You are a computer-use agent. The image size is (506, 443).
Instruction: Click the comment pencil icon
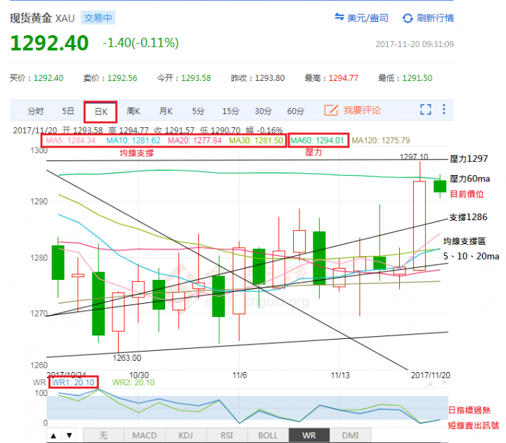[331, 110]
